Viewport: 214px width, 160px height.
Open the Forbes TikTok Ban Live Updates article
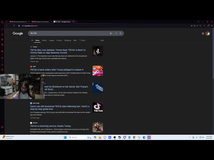(58, 51)
